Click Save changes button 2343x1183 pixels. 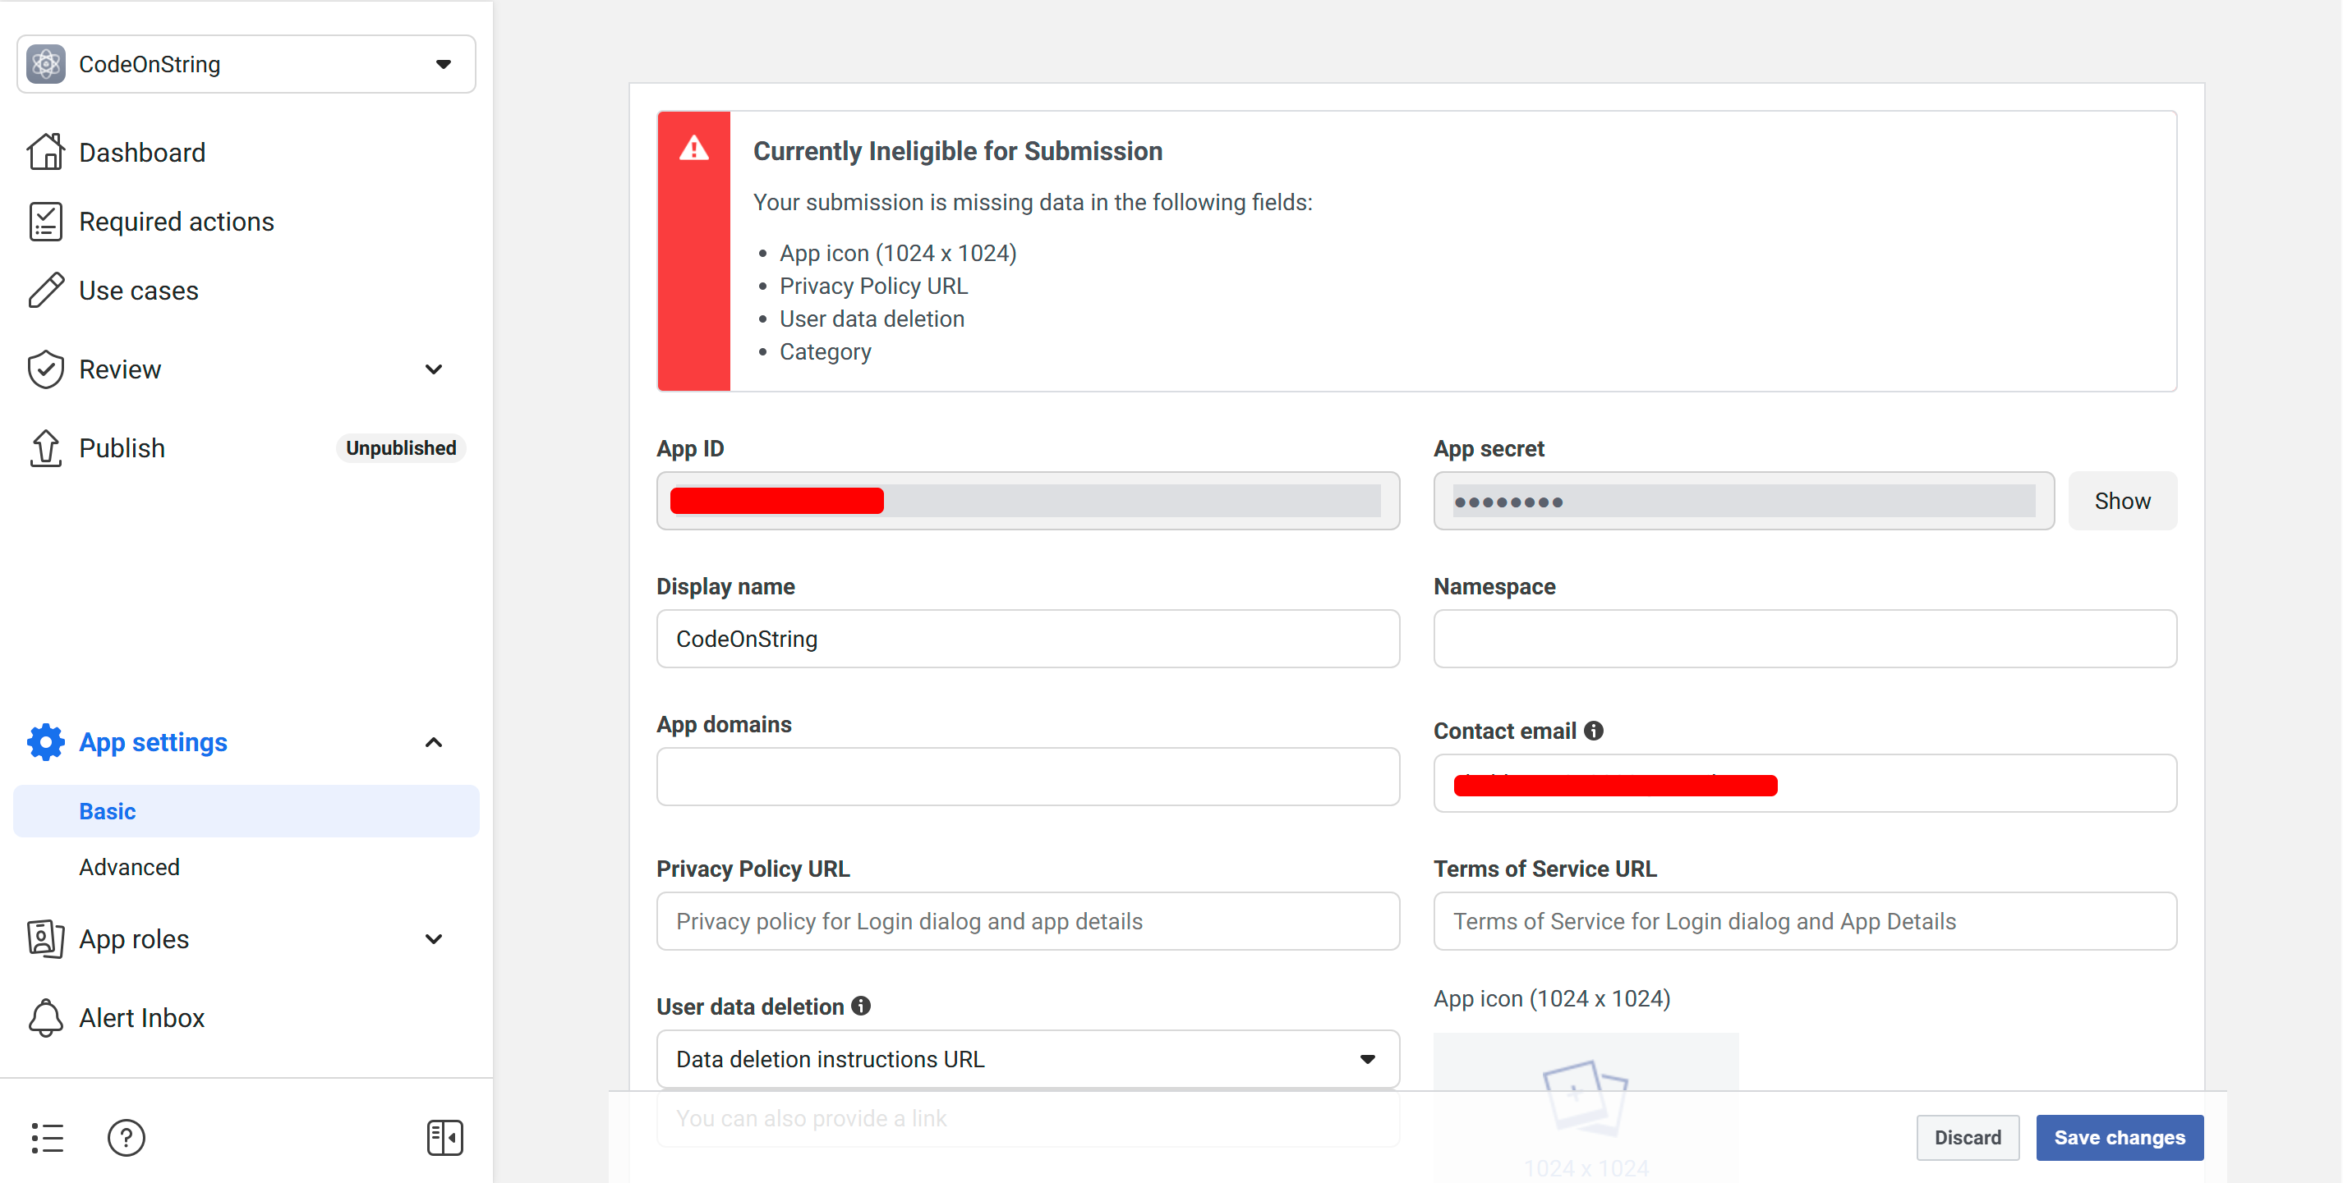point(2120,1138)
